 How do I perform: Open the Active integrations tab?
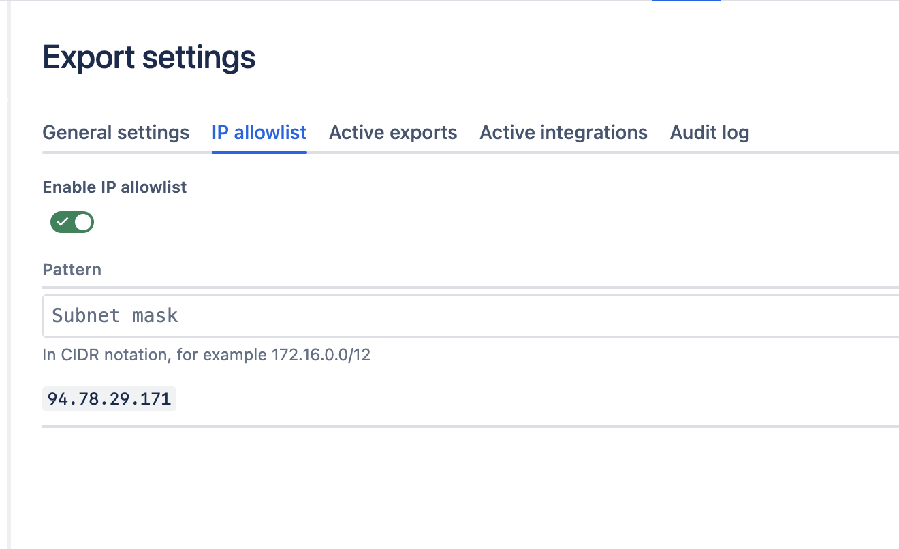(563, 132)
